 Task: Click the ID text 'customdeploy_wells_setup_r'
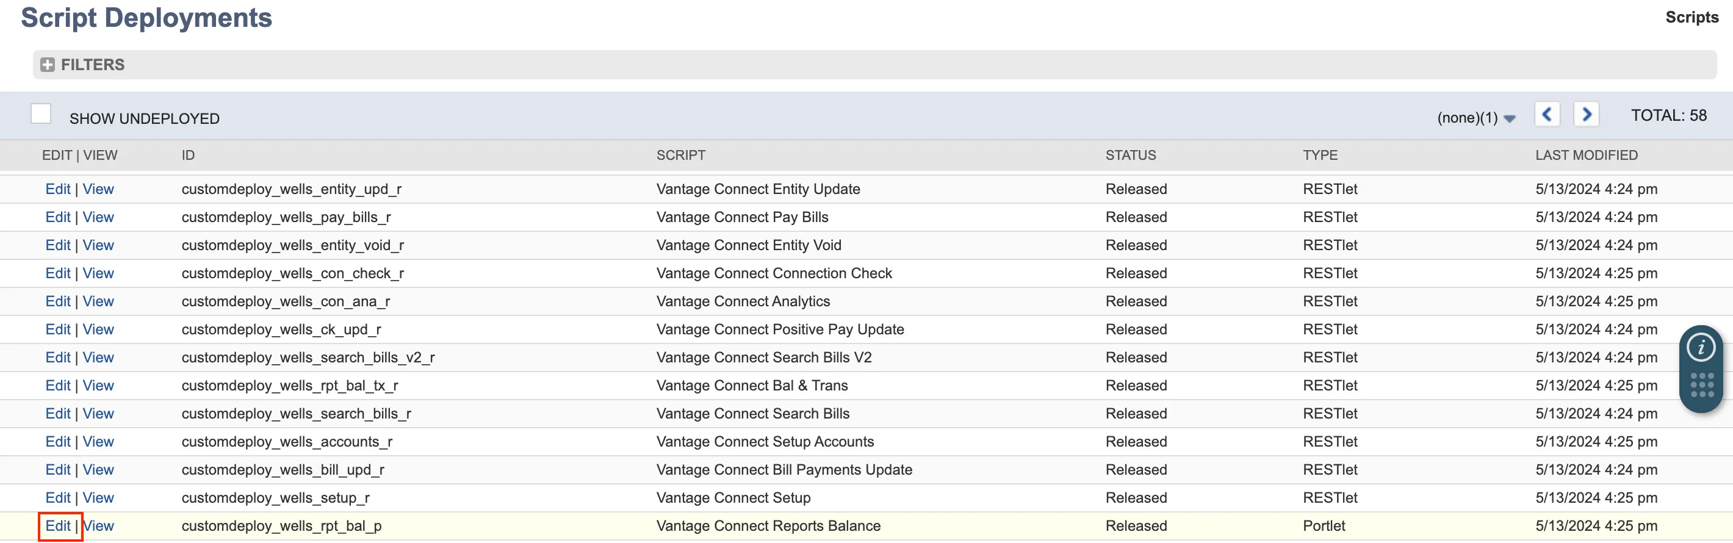(276, 498)
